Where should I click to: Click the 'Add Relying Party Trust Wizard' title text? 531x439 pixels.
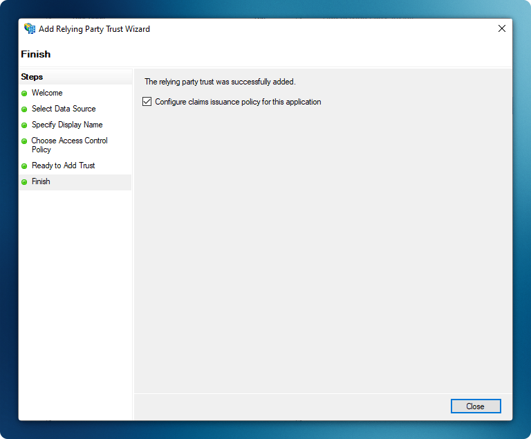95,29
